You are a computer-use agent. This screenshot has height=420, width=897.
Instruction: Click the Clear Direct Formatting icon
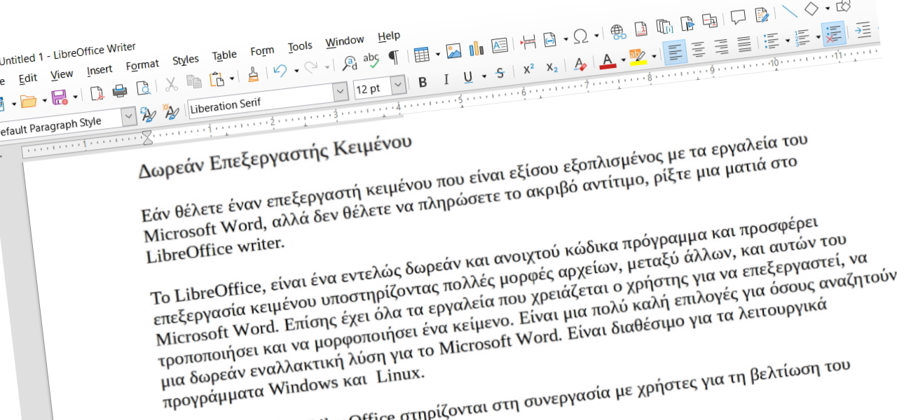click(580, 64)
